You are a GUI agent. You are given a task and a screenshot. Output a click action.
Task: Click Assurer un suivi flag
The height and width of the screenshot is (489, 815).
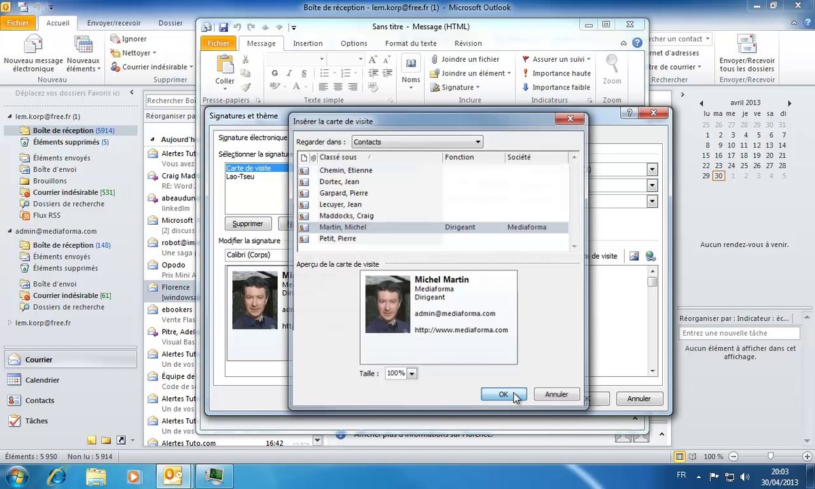click(x=556, y=59)
